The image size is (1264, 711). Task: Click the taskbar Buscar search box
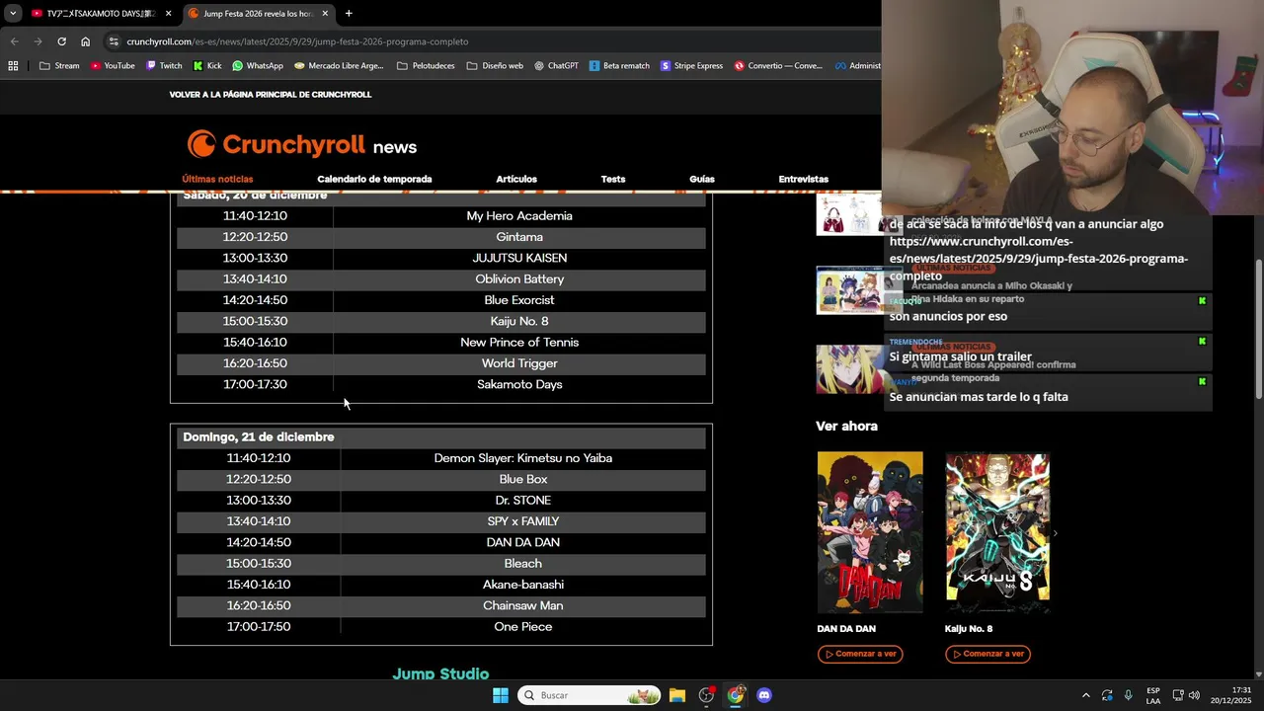[591, 695]
